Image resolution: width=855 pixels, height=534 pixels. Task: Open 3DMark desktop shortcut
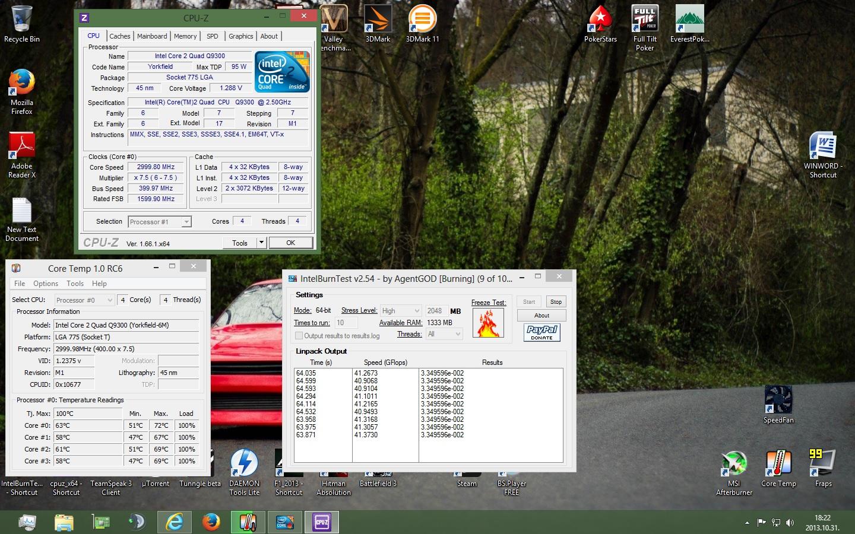(378, 24)
